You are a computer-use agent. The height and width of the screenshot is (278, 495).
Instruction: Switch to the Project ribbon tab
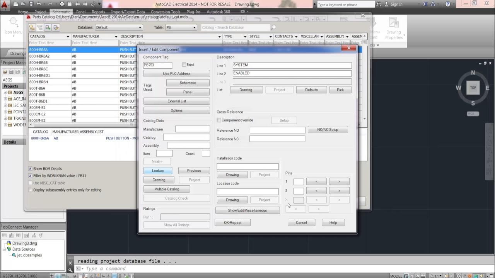point(41,12)
